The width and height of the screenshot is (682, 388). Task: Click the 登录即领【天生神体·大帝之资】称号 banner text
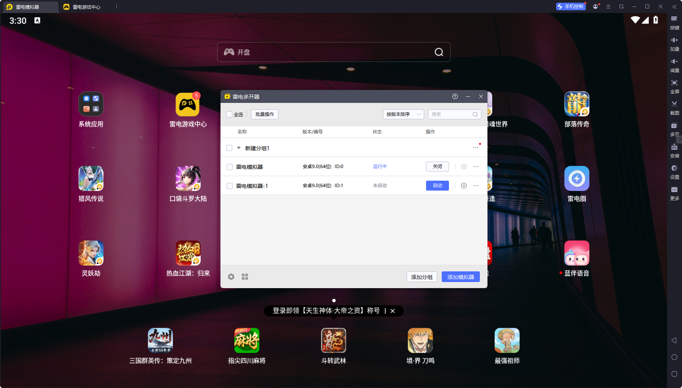pyautogui.click(x=326, y=311)
